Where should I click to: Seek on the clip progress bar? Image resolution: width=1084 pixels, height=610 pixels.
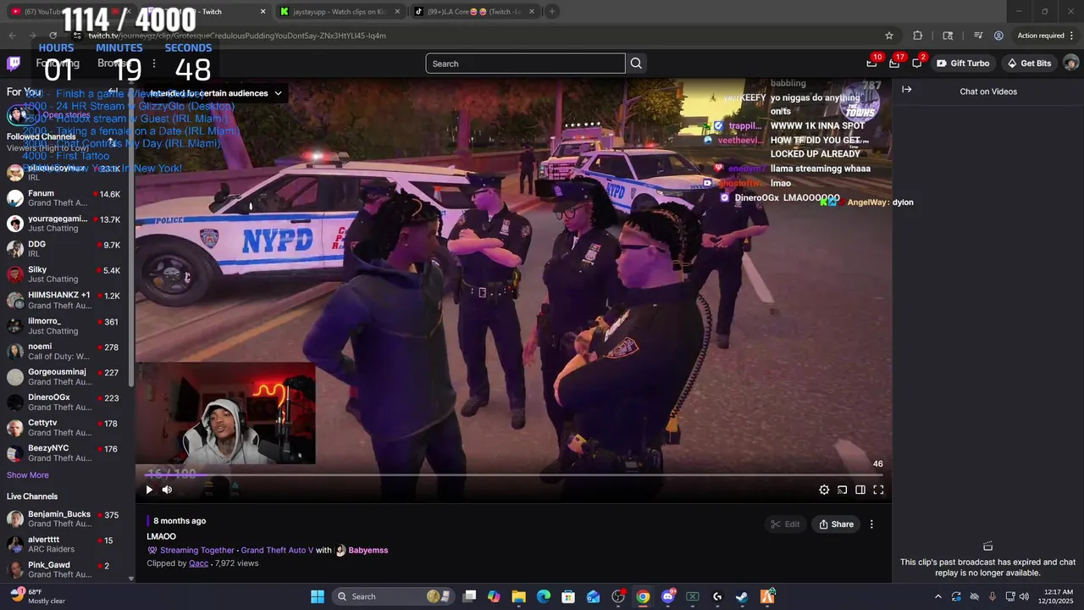click(x=513, y=475)
